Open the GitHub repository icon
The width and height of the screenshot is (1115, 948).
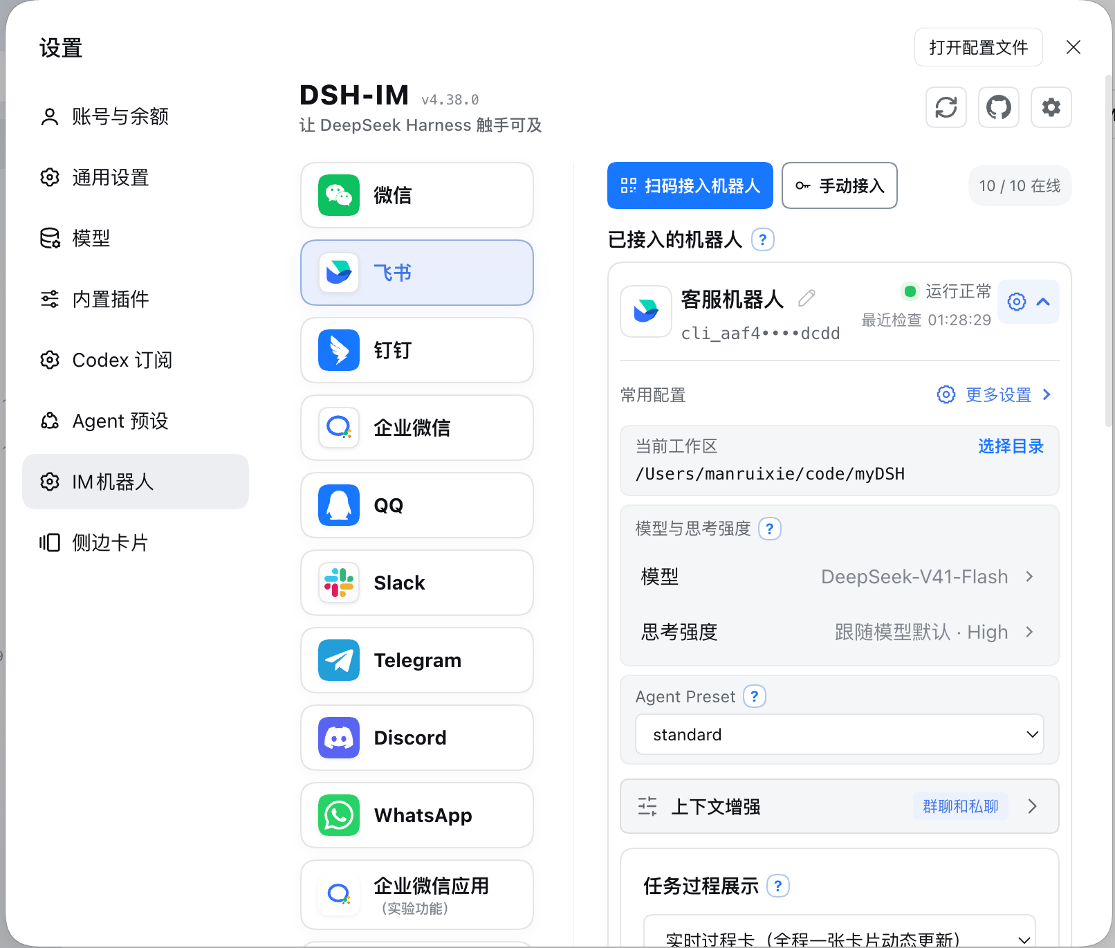click(999, 107)
